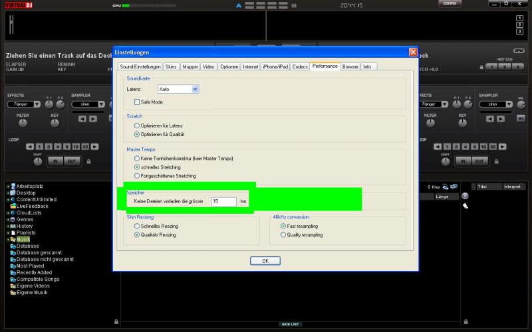Click left deck FILTER knob

pyautogui.click(x=23, y=123)
